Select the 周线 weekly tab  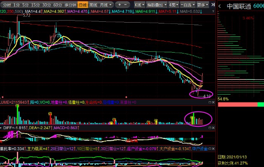[x=93, y=5]
